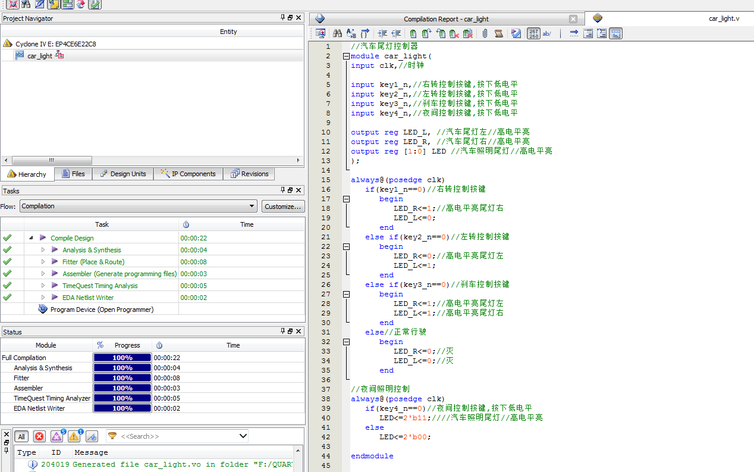Viewport: 754px width, 472px height.
Task: Click the highlighted window layout icon at toolbar end
Action: coord(615,34)
